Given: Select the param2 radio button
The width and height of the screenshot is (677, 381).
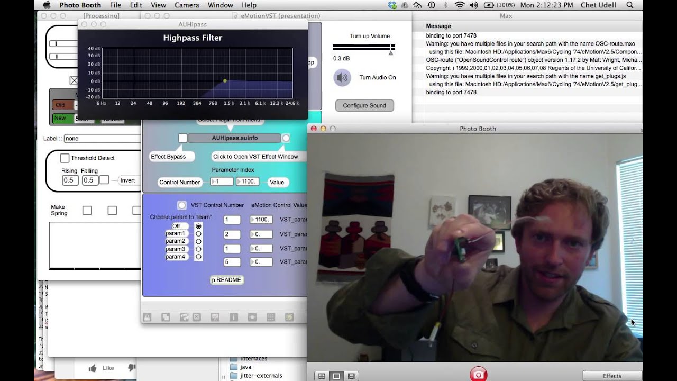Looking at the screenshot, I should click(199, 241).
